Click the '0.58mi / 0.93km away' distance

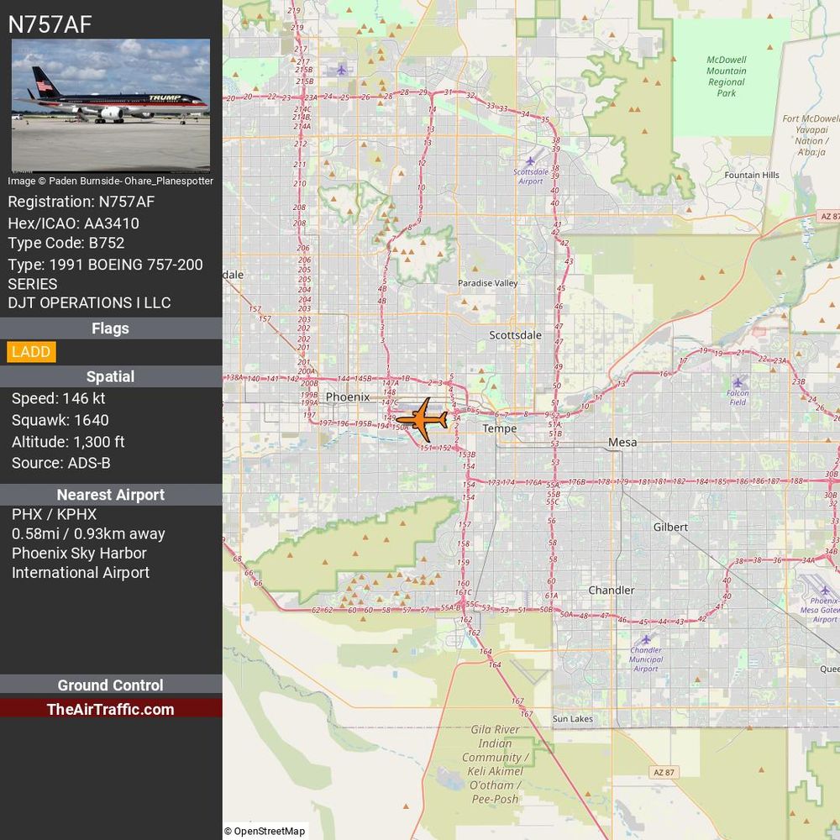pyautogui.click(x=88, y=534)
